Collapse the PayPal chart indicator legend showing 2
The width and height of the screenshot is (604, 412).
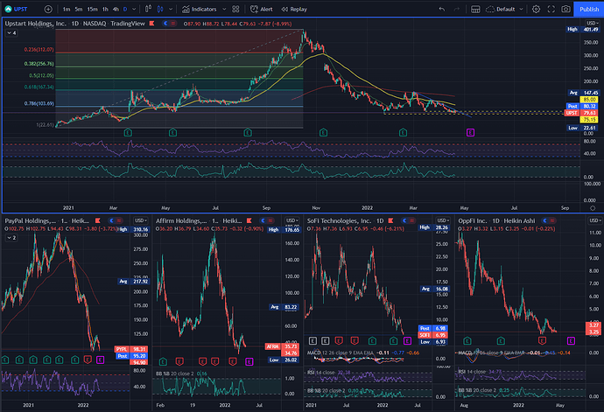[11, 238]
